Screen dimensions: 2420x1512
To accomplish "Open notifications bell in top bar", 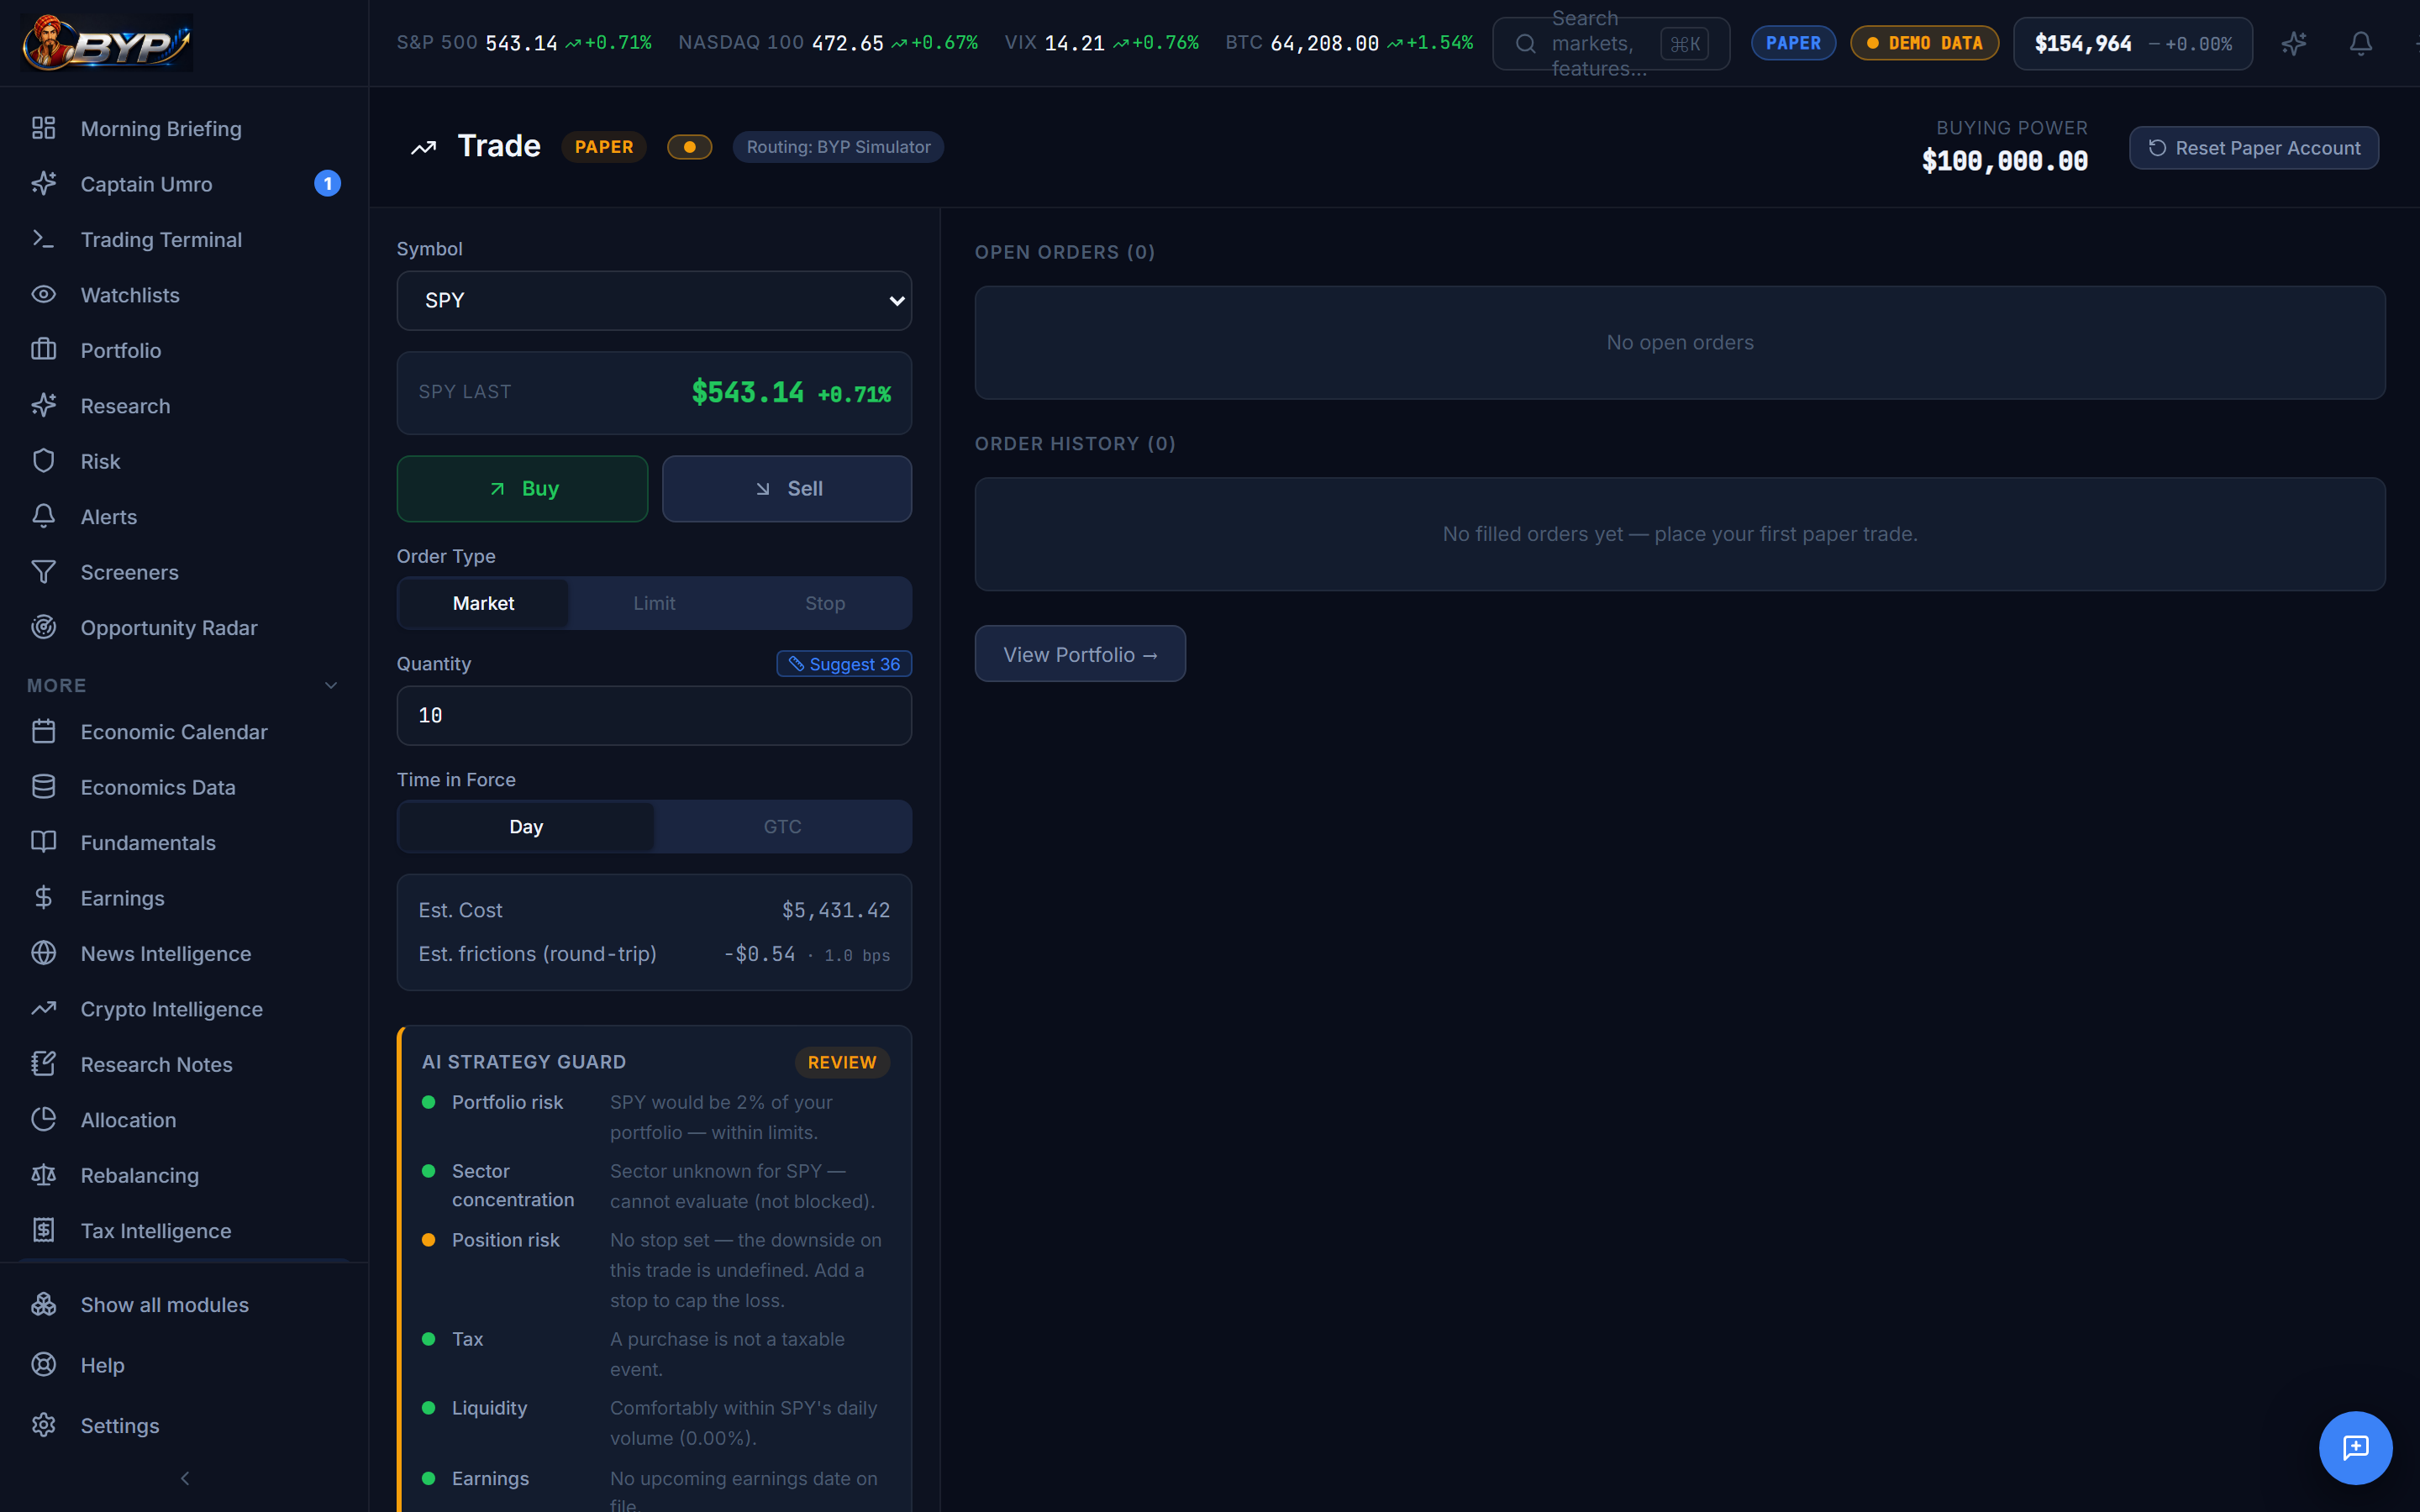I will point(2360,43).
